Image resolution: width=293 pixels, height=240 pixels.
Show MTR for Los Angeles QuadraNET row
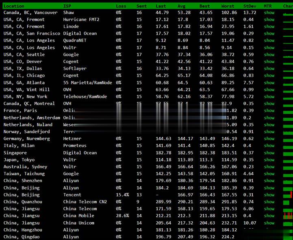point(269,40)
